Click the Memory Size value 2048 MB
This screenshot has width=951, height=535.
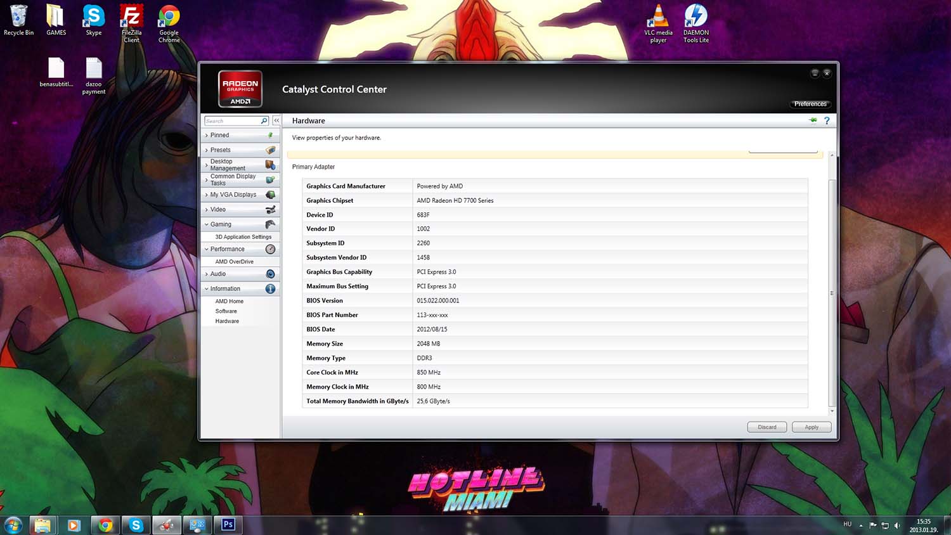(429, 344)
